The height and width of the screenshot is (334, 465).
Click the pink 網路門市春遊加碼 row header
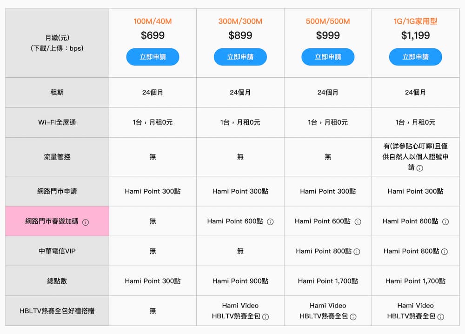pos(56,221)
